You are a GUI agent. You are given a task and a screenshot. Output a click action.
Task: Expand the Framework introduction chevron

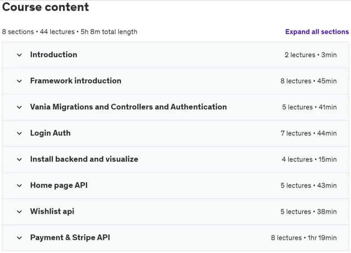pyautogui.click(x=19, y=81)
